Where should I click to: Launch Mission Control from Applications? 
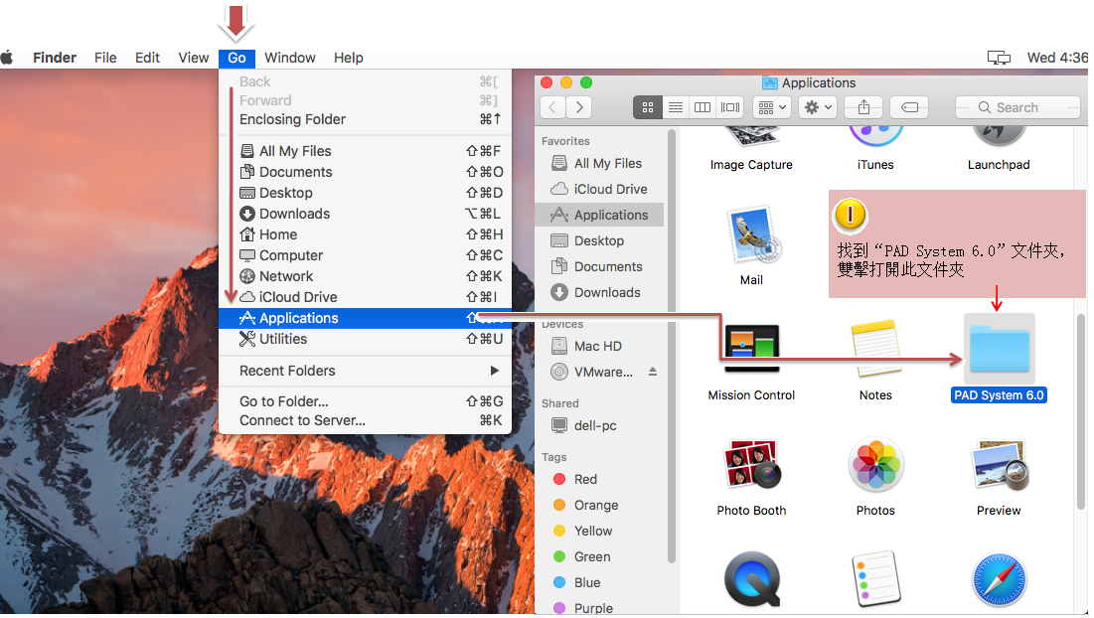click(751, 348)
